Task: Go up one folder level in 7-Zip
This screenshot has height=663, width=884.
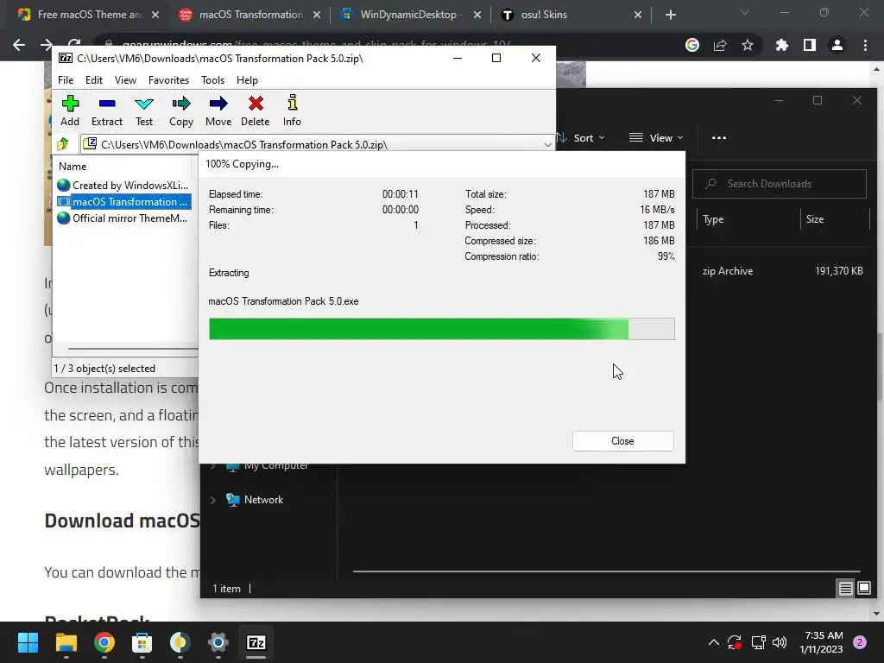Action: click(63, 144)
